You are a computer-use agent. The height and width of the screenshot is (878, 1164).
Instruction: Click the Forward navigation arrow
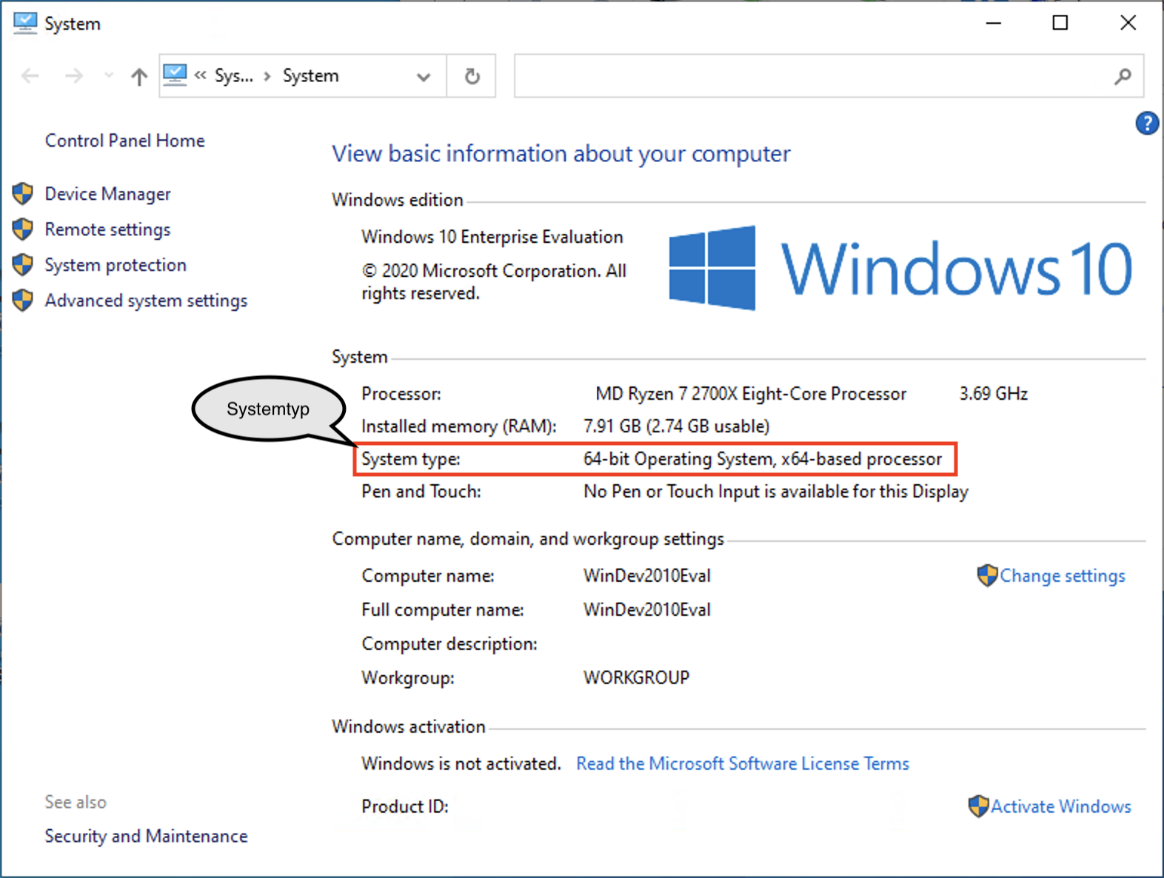[73, 76]
